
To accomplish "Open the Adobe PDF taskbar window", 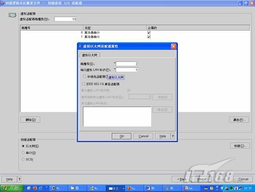I will pos(190,188).
